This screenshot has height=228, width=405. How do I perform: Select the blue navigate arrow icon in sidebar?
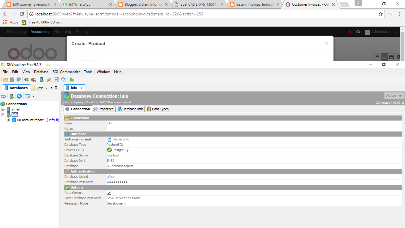click(19, 96)
